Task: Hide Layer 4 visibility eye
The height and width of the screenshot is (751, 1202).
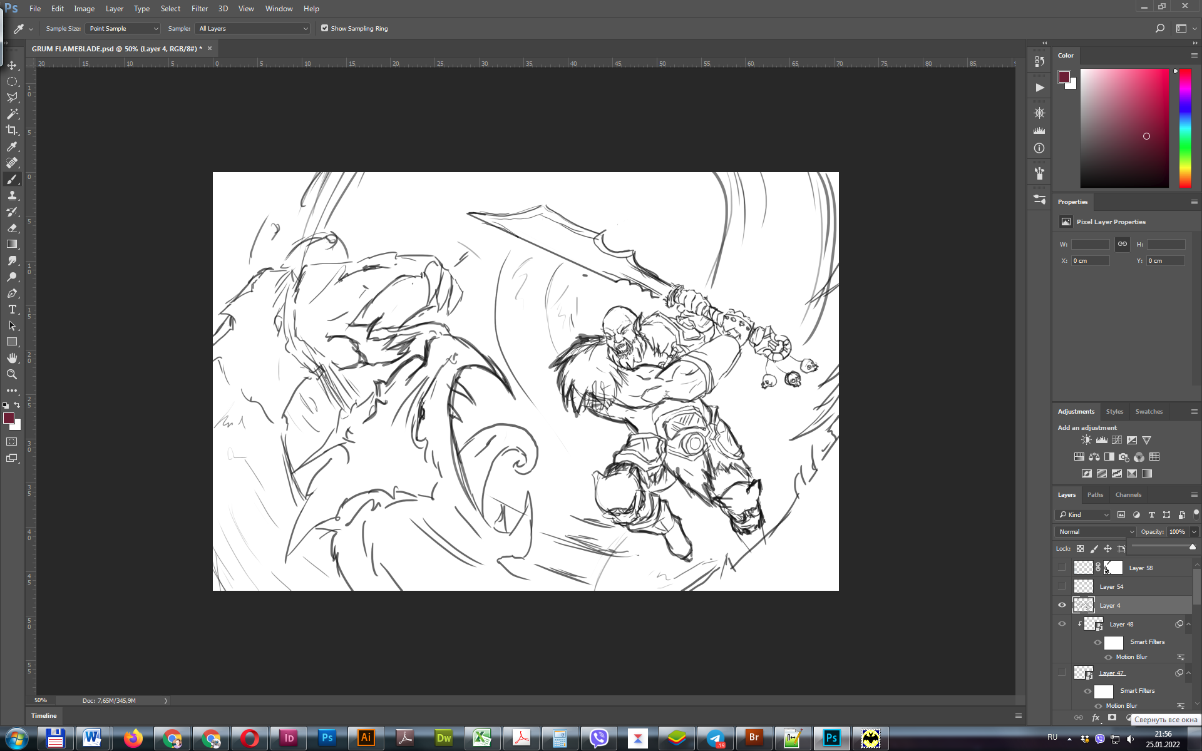Action: click(x=1062, y=605)
